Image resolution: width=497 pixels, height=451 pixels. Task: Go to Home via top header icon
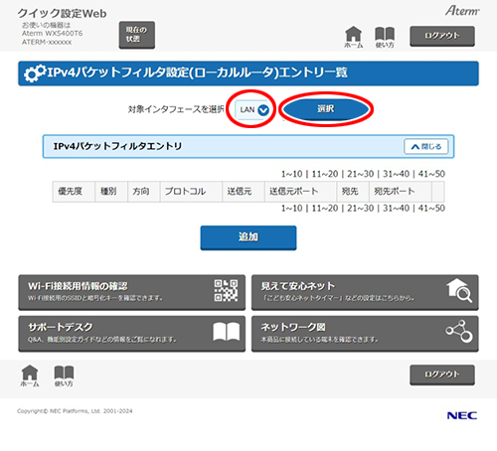pos(354,37)
